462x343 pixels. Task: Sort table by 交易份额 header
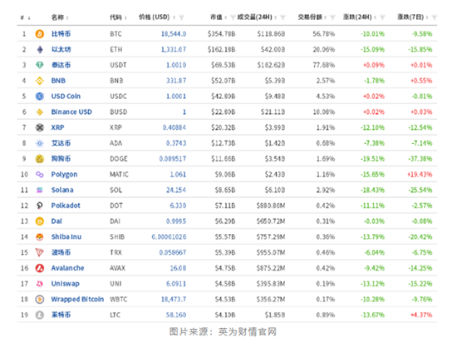[312, 17]
